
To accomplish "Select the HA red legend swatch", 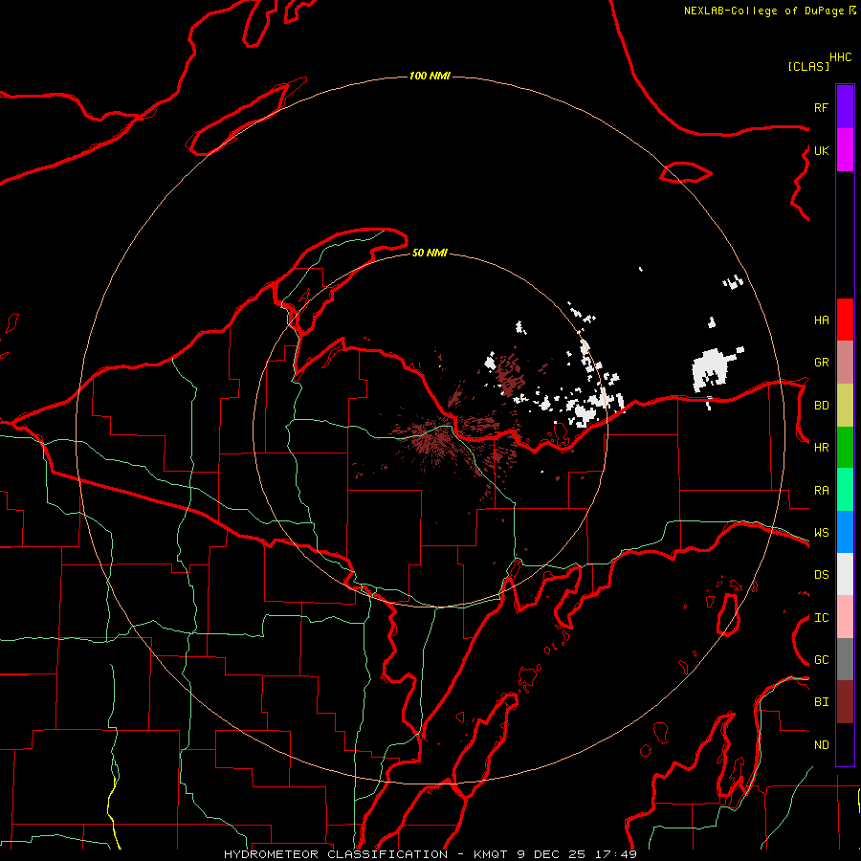I will tap(845, 320).
